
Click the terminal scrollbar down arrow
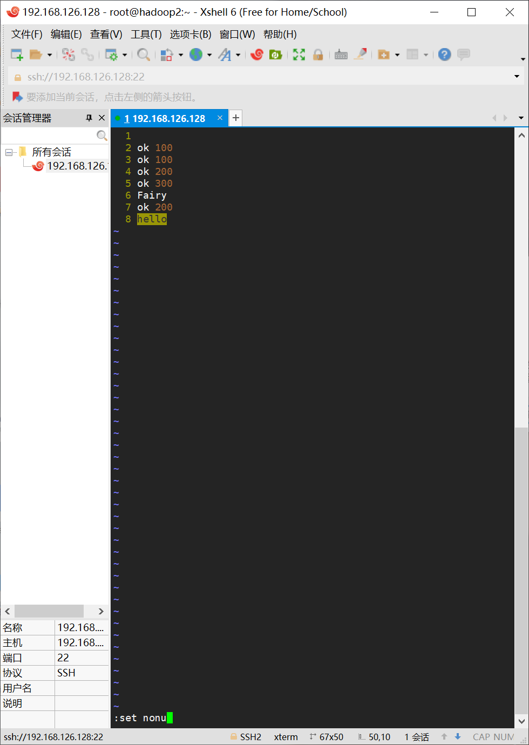tap(521, 721)
